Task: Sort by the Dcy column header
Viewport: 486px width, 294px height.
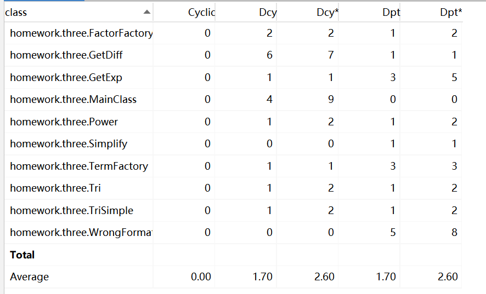Action: (267, 12)
